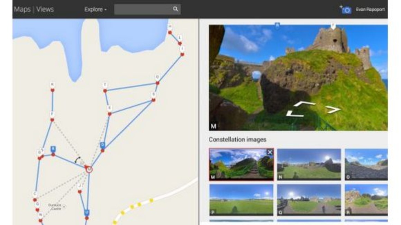Select the blue U marker on map
Image resolution: width=401 pixels, height=225 pixels.
click(87, 213)
